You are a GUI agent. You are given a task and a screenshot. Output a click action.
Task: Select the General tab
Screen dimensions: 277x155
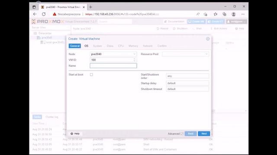(x=75, y=46)
